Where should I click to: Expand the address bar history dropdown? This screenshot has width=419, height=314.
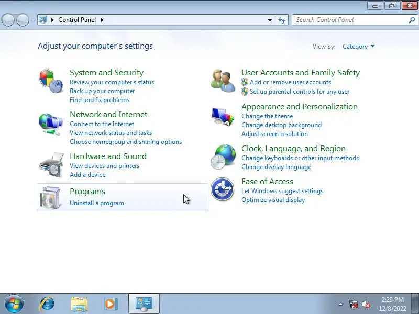pos(270,20)
